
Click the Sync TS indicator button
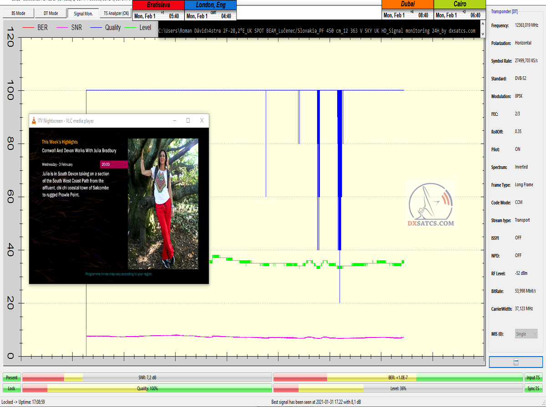click(x=533, y=388)
